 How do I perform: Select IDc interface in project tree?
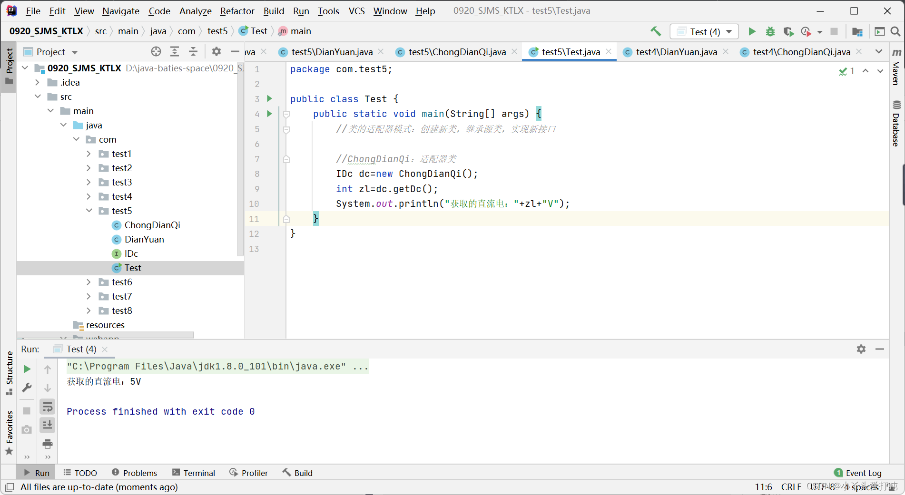tap(131, 254)
